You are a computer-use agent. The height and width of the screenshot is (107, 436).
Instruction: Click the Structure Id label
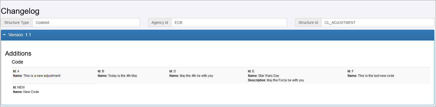tap(308, 23)
